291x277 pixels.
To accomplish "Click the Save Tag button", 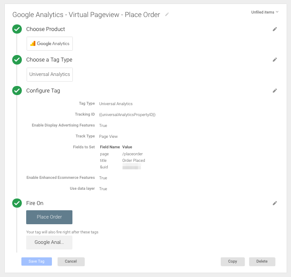I will tap(37, 261).
